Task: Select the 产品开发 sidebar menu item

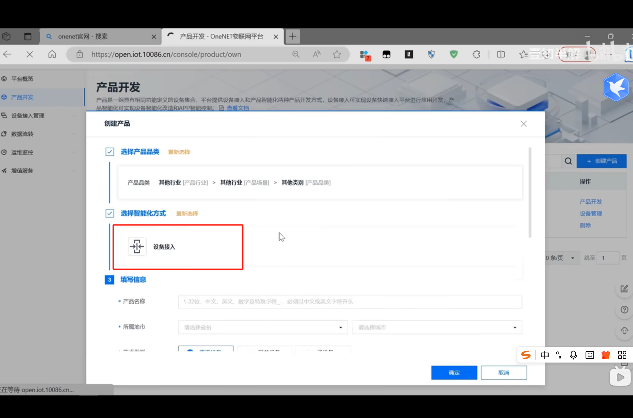Action: [23, 97]
